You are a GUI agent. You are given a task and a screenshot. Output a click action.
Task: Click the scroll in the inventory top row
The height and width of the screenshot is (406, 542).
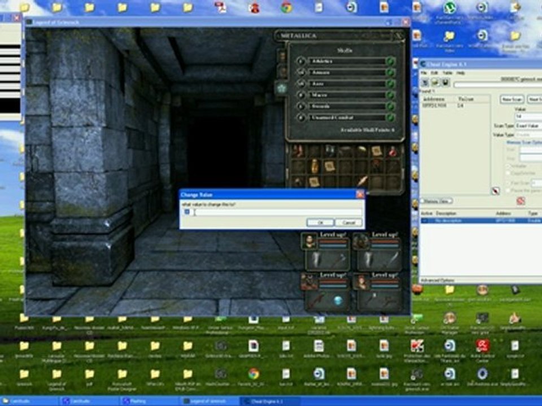[377, 151]
